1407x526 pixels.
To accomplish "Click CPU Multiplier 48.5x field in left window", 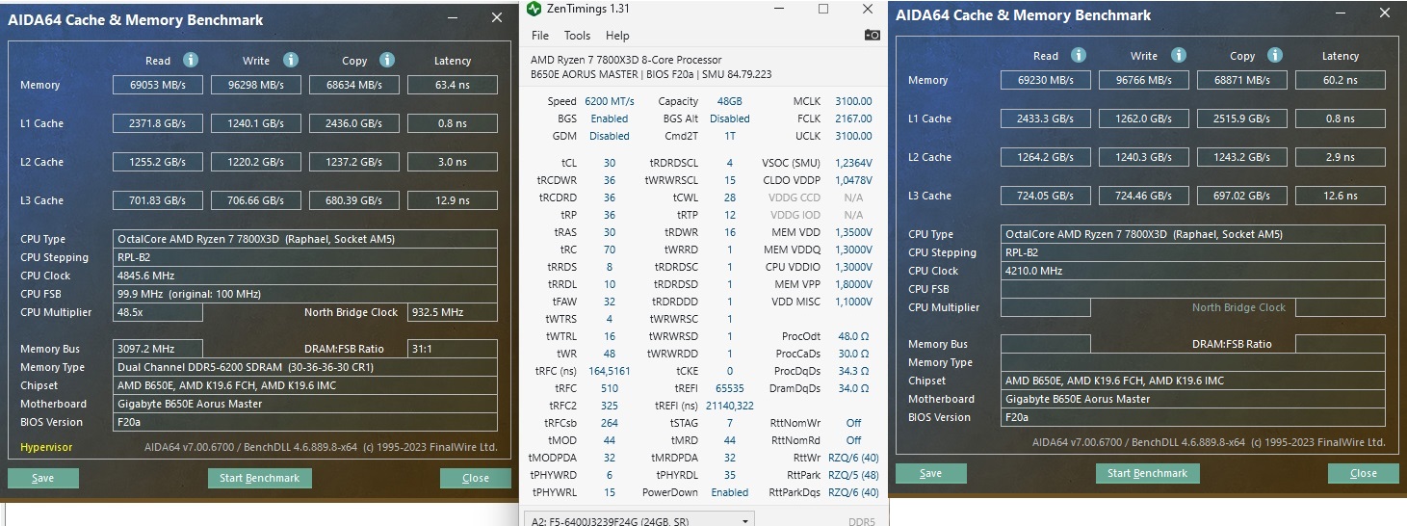I will [x=158, y=312].
